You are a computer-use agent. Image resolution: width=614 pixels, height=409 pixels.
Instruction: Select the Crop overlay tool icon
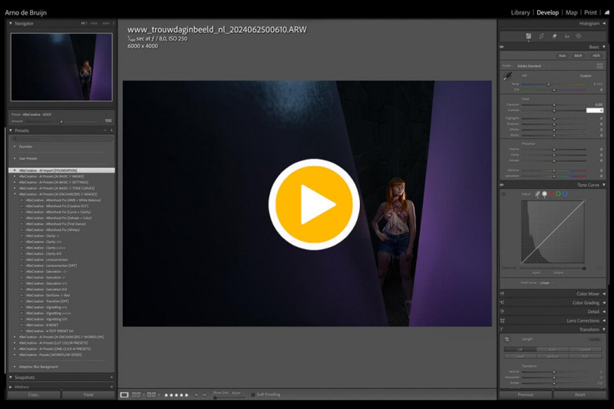click(542, 36)
